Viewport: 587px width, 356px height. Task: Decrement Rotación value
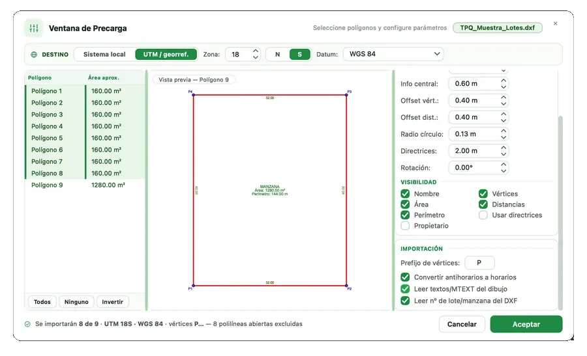504,171
